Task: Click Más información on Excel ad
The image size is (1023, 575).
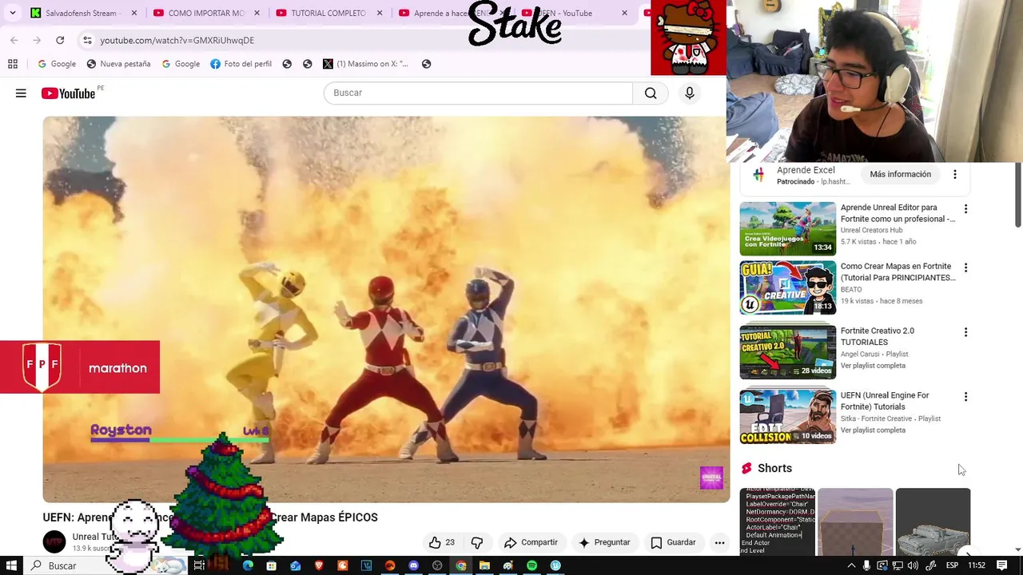Action: tap(901, 174)
